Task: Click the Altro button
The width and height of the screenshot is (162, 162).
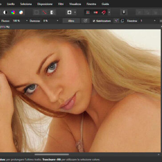Action: point(71,21)
